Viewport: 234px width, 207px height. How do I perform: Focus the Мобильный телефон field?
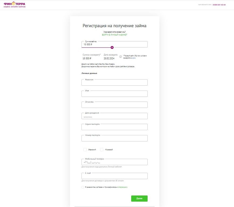(114, 162)
